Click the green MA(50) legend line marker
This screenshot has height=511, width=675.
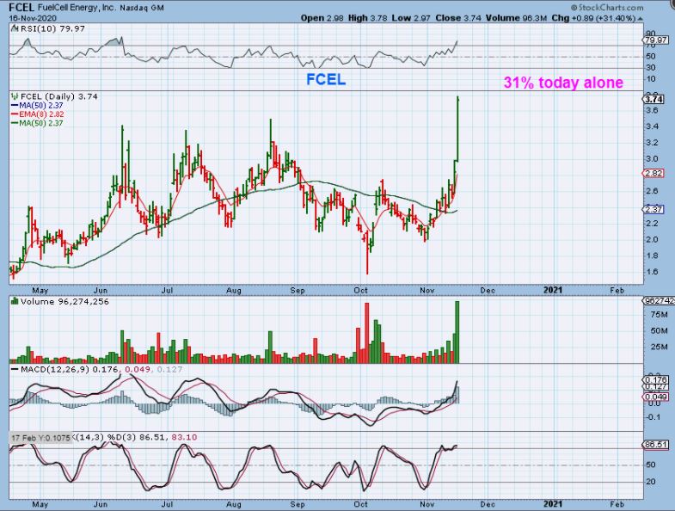(15, 123)
